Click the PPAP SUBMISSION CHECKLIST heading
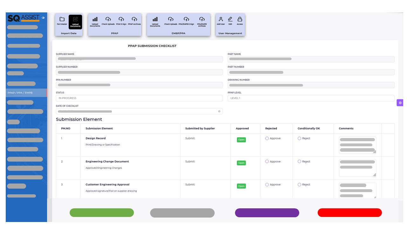The image size is (407, 229). coord(152,46)
